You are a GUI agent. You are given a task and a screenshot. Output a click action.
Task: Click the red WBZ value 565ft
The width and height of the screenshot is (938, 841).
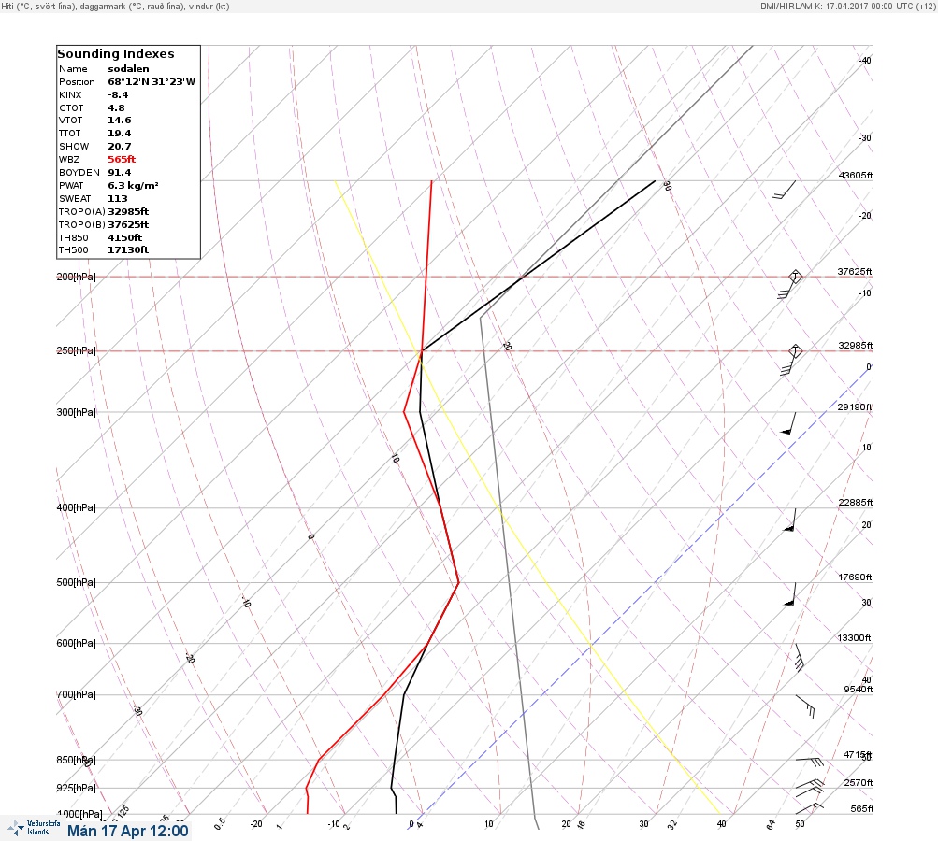(122, 160)
